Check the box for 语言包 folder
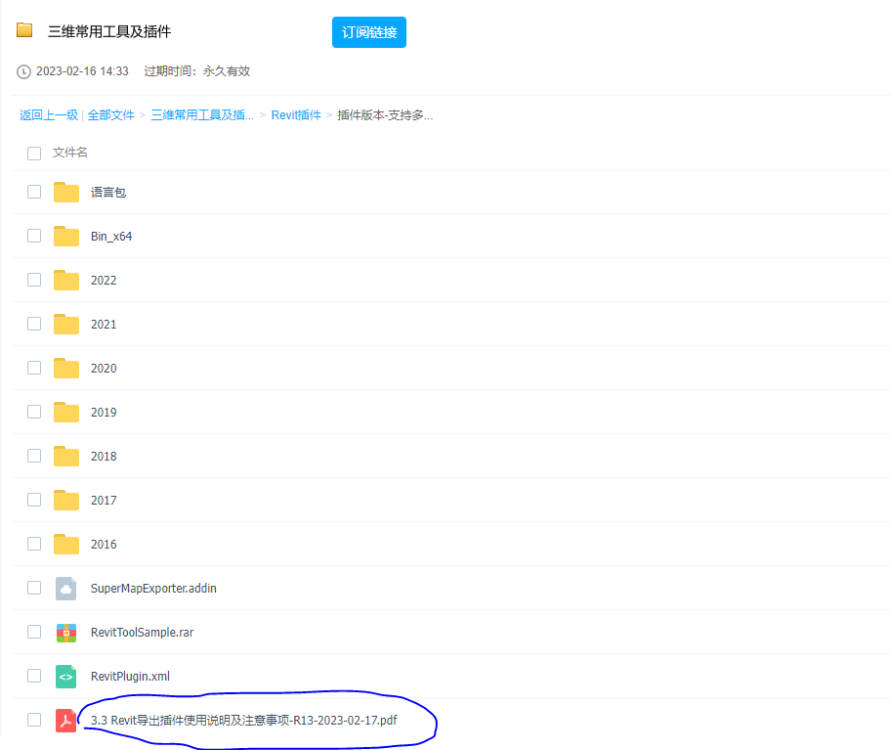This screenshot has width=892, height=750. [x=34, y=192]
